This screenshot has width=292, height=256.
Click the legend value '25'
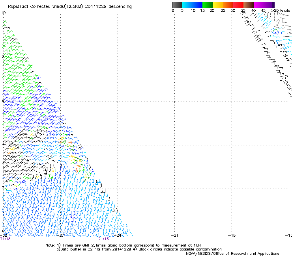[x=223, y=10]
